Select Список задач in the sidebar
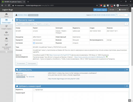Screen dimensions: 133x102 click(x=6, y=21)
